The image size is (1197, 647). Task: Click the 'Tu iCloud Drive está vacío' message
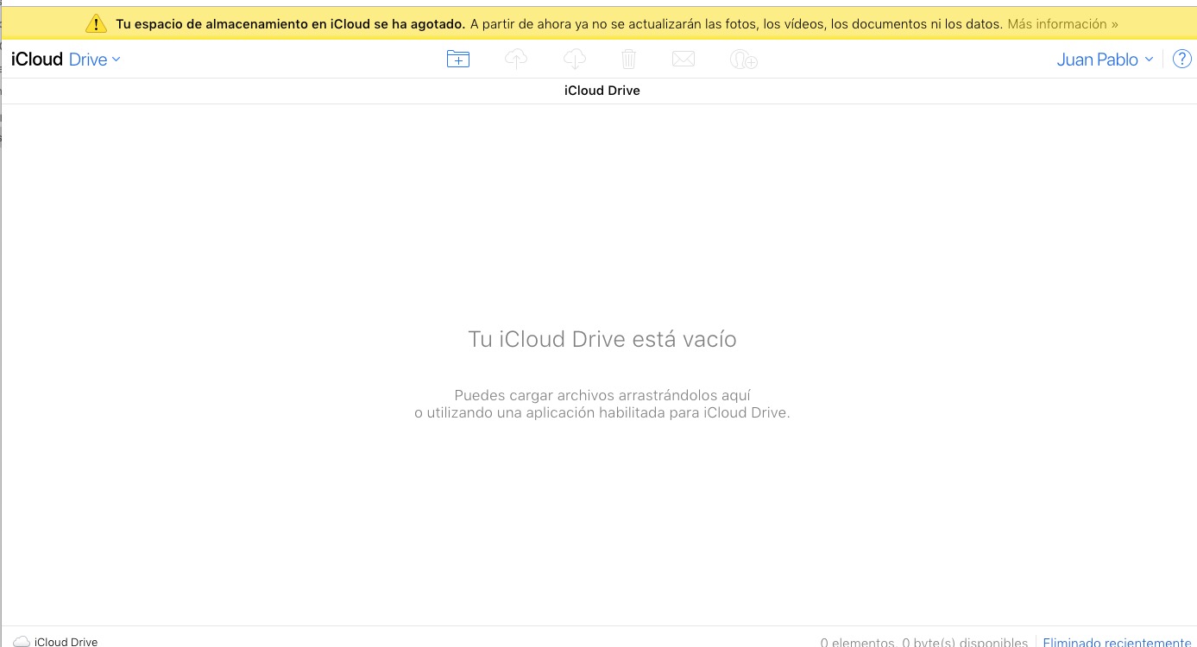pyautogui.click(x=602, y=339)
